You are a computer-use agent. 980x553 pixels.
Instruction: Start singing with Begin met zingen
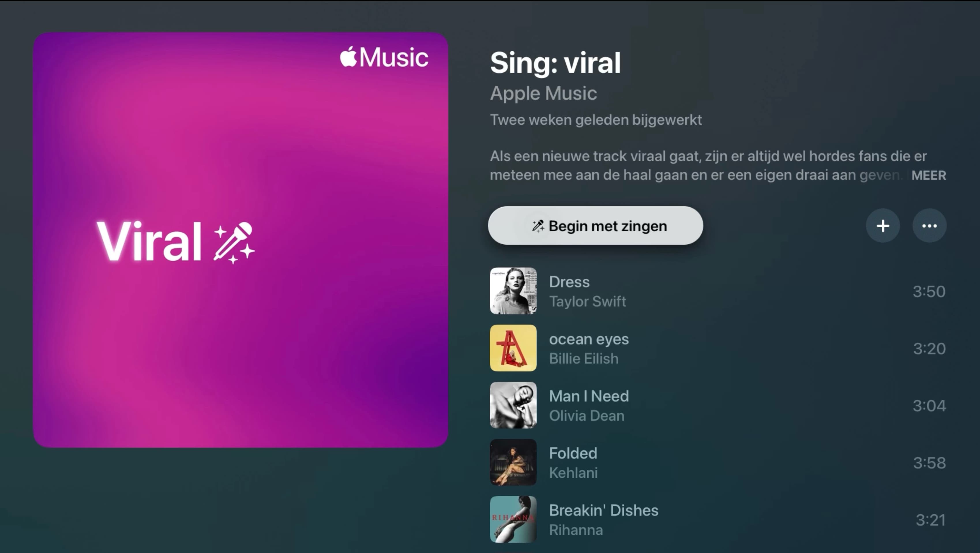595,226
